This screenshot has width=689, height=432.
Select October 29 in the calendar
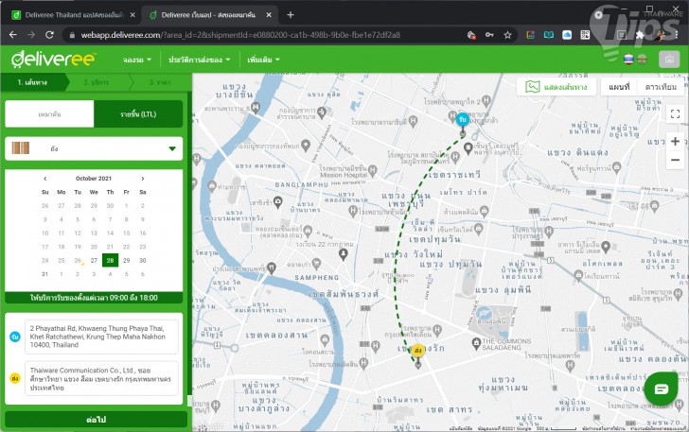(x=126, y=260)
